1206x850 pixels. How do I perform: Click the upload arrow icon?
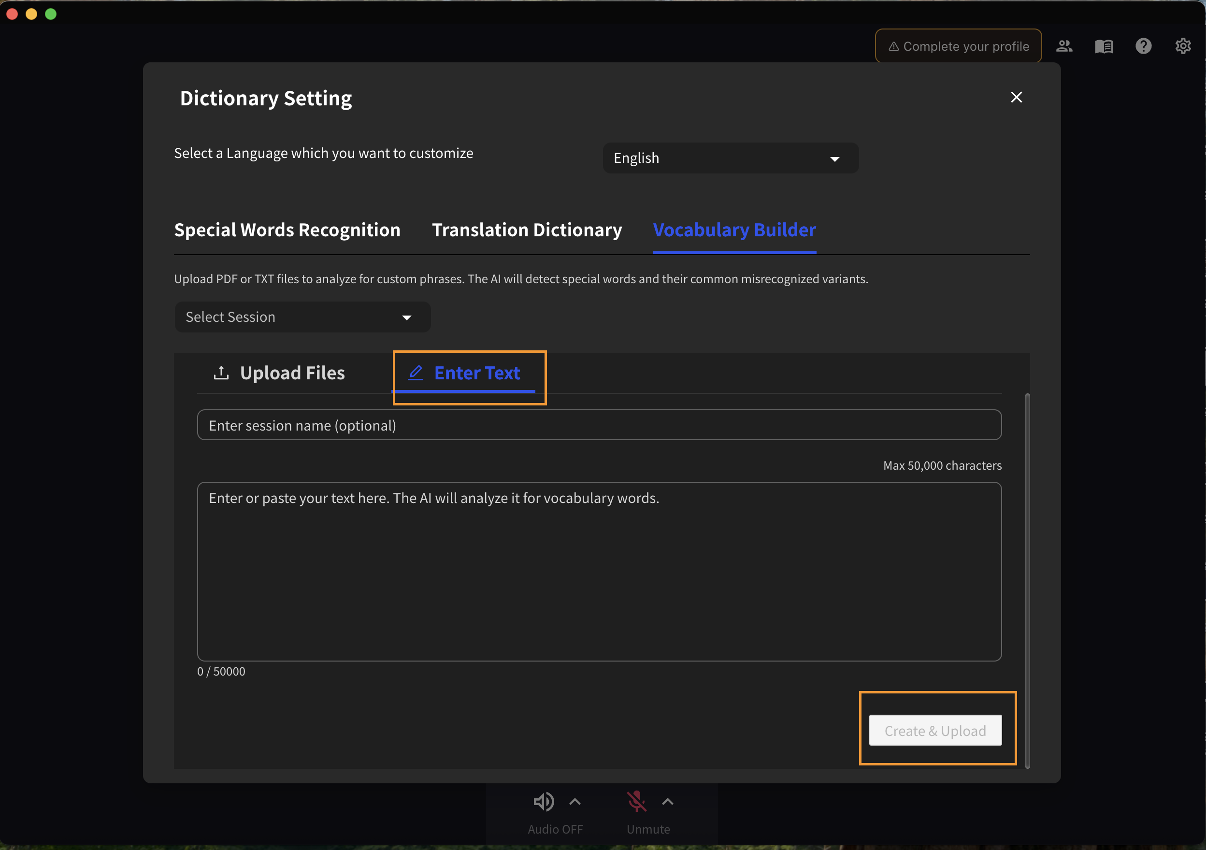221,373
